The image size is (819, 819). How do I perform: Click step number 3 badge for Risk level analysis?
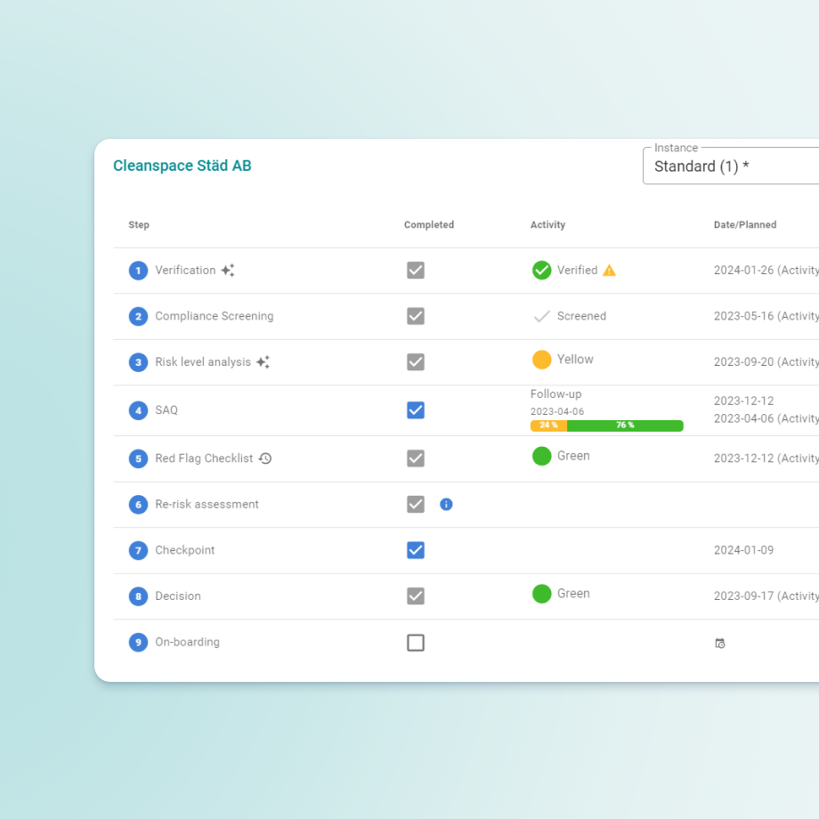coord(138,362)
